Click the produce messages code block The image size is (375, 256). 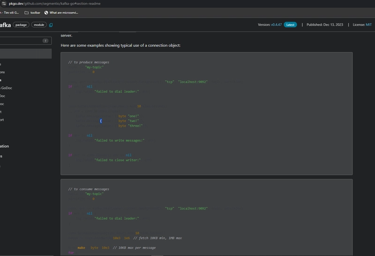pos(206,113)
